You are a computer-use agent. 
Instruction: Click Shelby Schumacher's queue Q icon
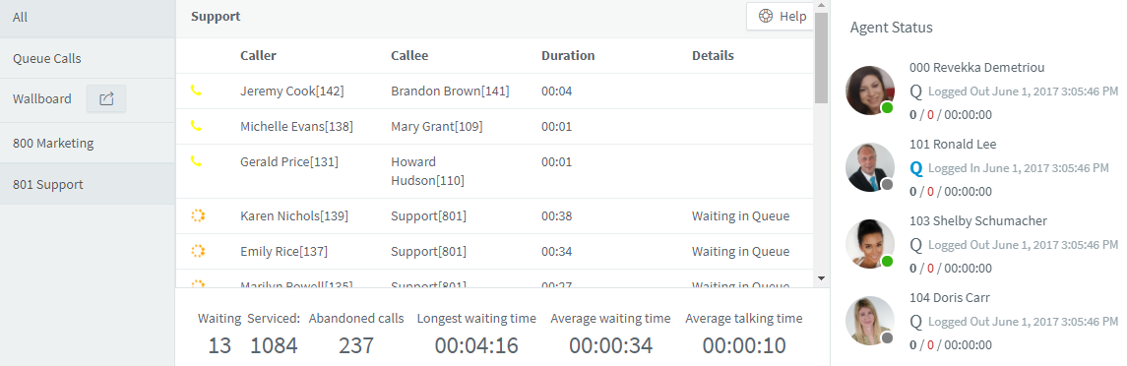point(915,245)
